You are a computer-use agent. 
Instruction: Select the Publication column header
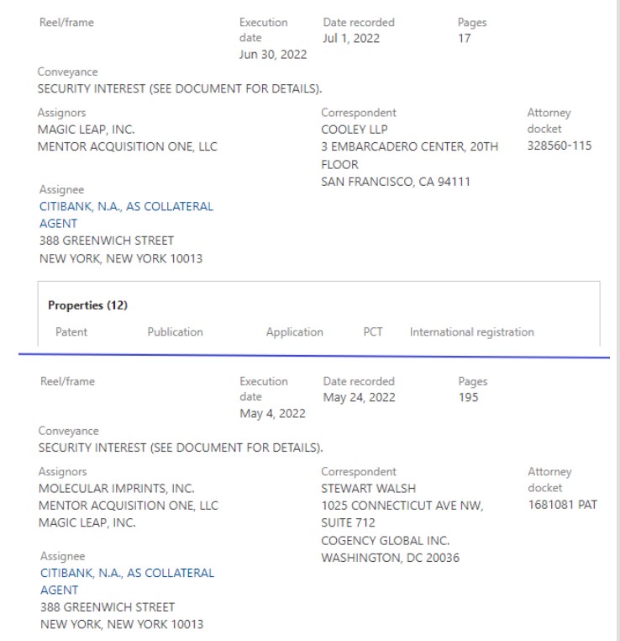(175, 332)
